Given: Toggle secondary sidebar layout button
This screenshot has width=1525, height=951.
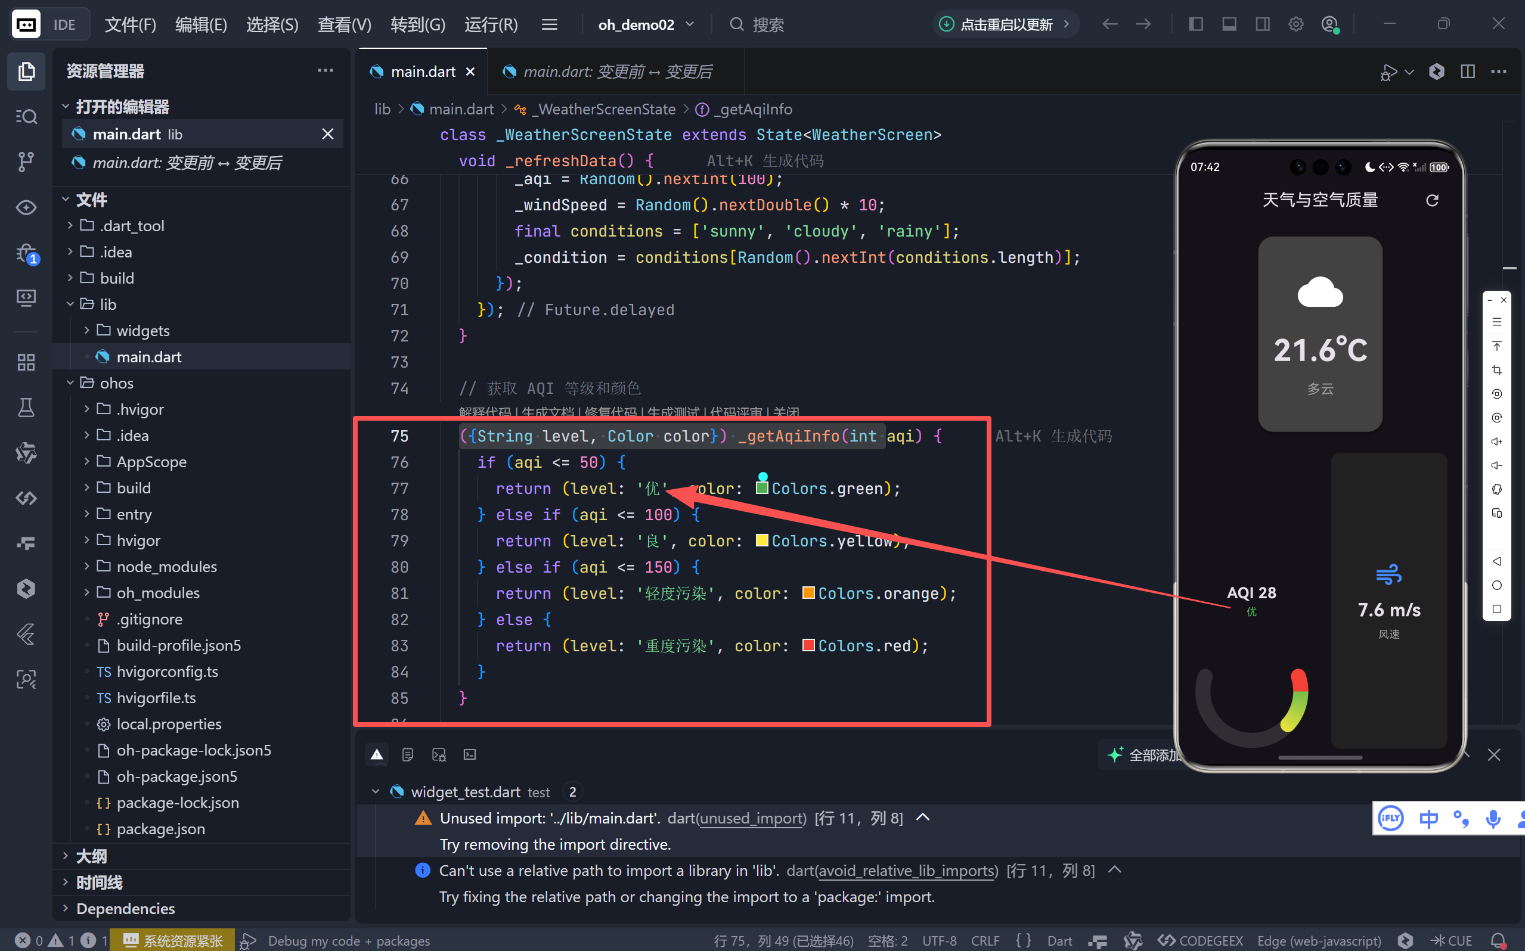Looking at the screenshot, I should click(x=1262, y=24).
